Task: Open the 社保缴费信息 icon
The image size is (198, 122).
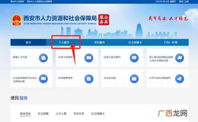Action: point(89,79)
